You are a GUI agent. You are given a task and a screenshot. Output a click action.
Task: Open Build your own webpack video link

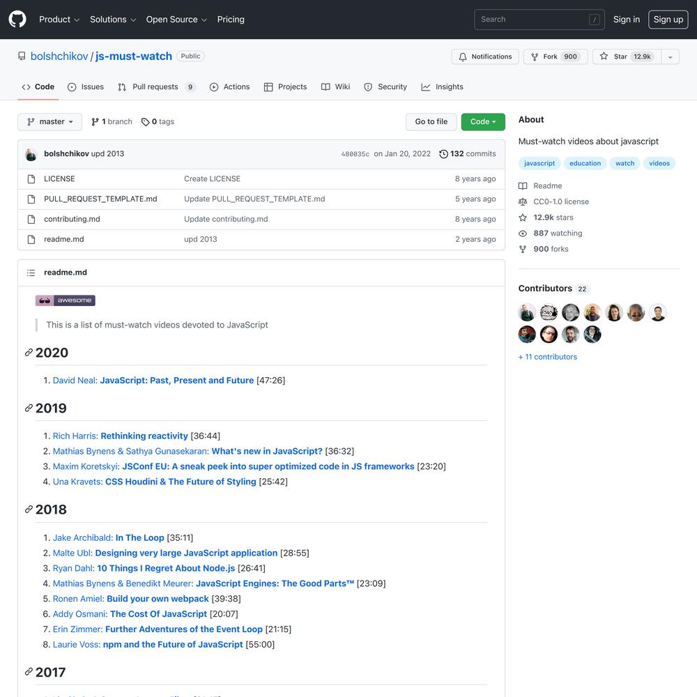[x=158, y=599]
